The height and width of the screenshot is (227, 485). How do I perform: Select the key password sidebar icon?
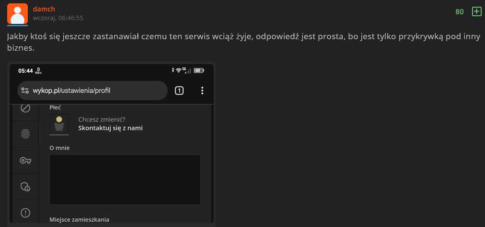coord(25,161)
